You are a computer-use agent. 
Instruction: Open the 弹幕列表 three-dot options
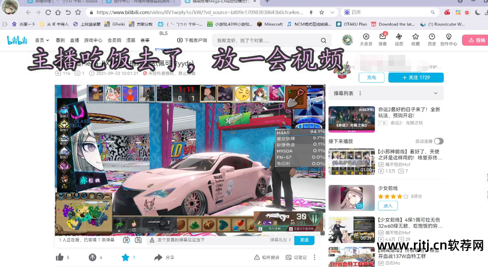tap(360, 93)
